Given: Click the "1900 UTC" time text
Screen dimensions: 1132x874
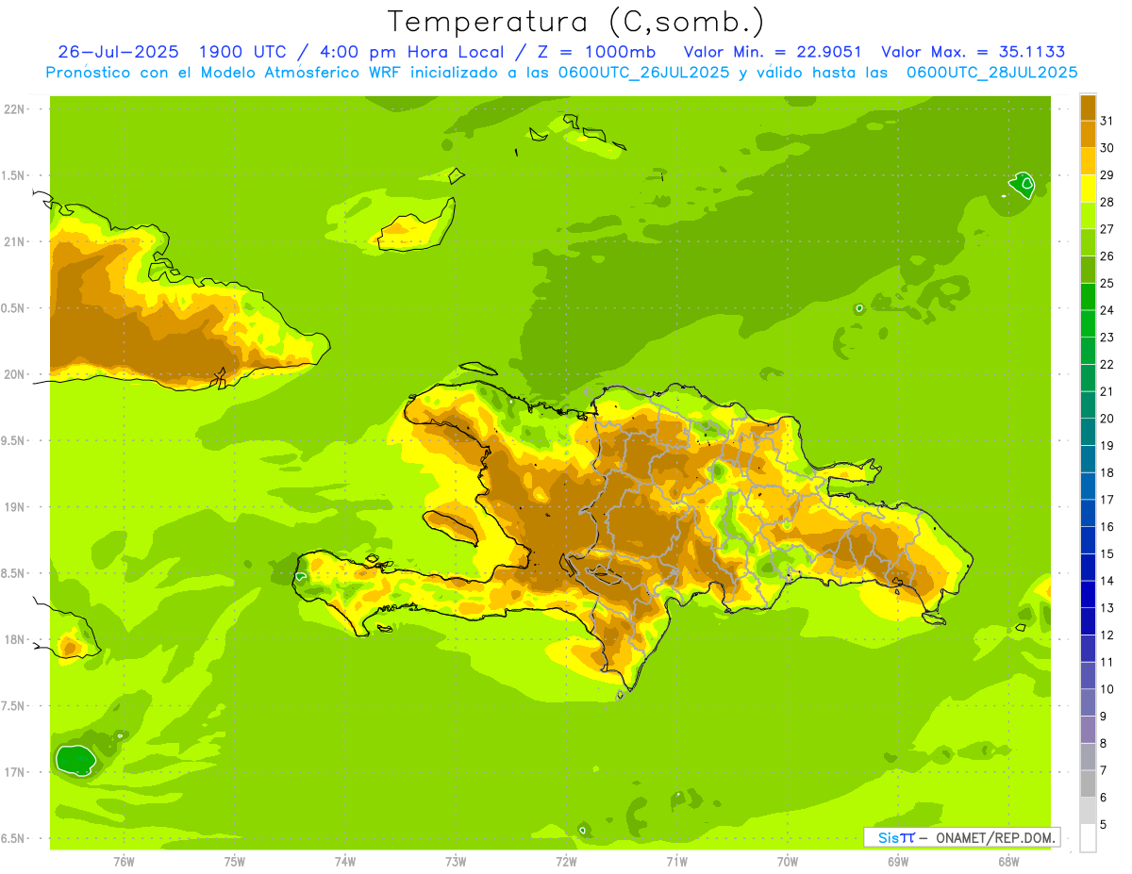Looking at the screenshot, I should tap(241, 52).
